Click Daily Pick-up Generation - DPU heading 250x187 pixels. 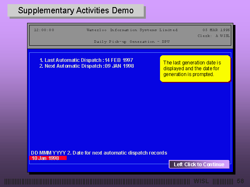pyautogui.click(x=132, y=42)
